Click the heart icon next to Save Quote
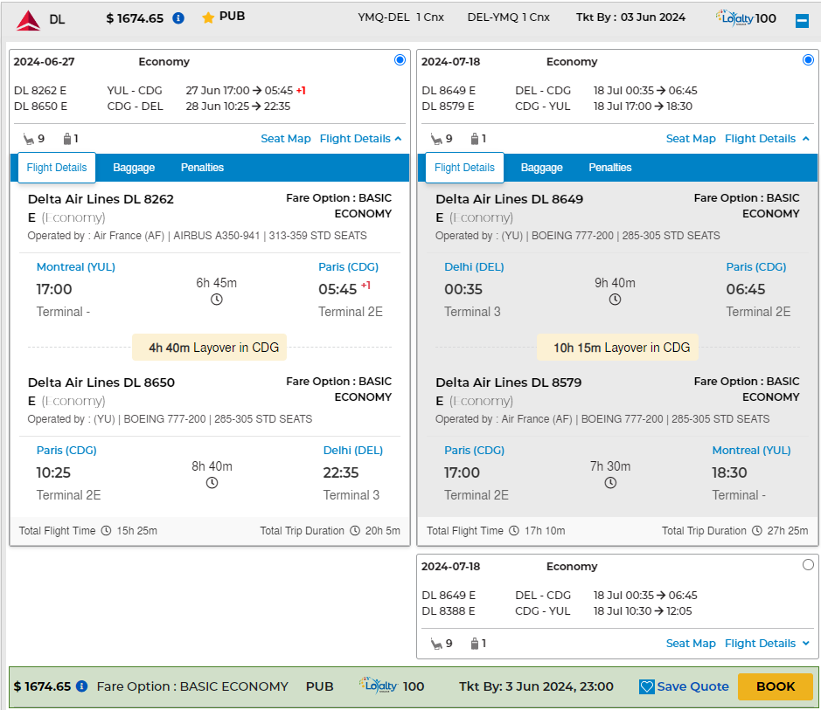Viewport: 821px width, 710px height. [x=646, y=687]
